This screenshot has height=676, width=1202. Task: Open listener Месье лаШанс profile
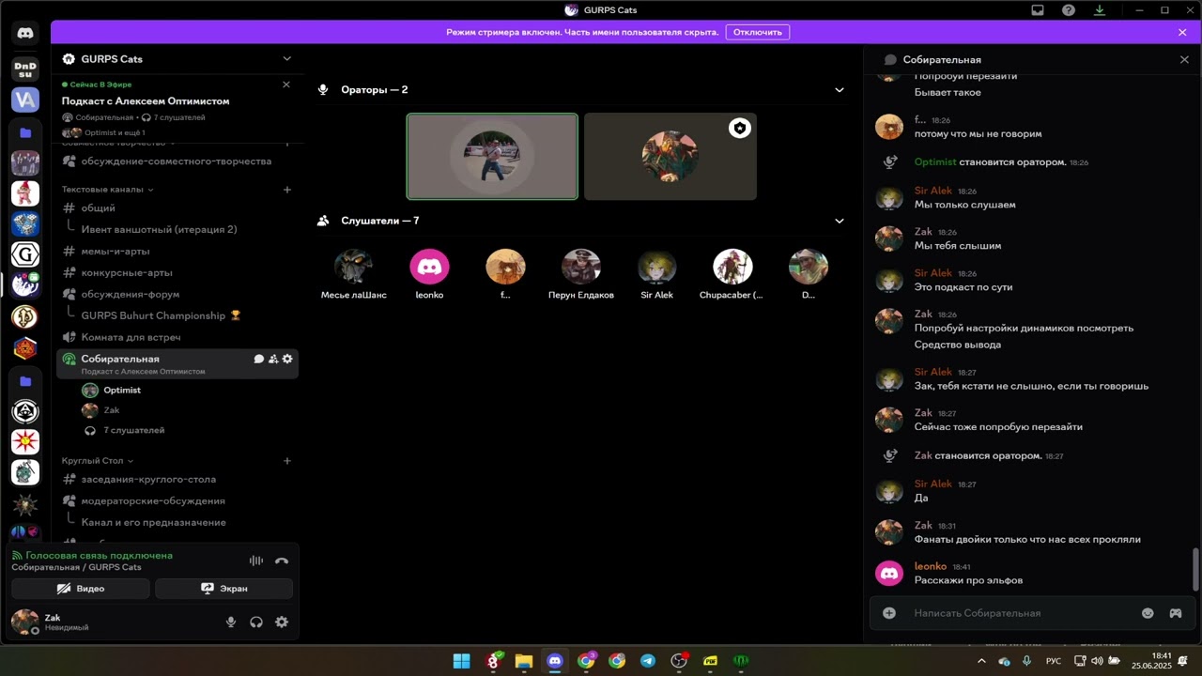(x=354, y=267)
